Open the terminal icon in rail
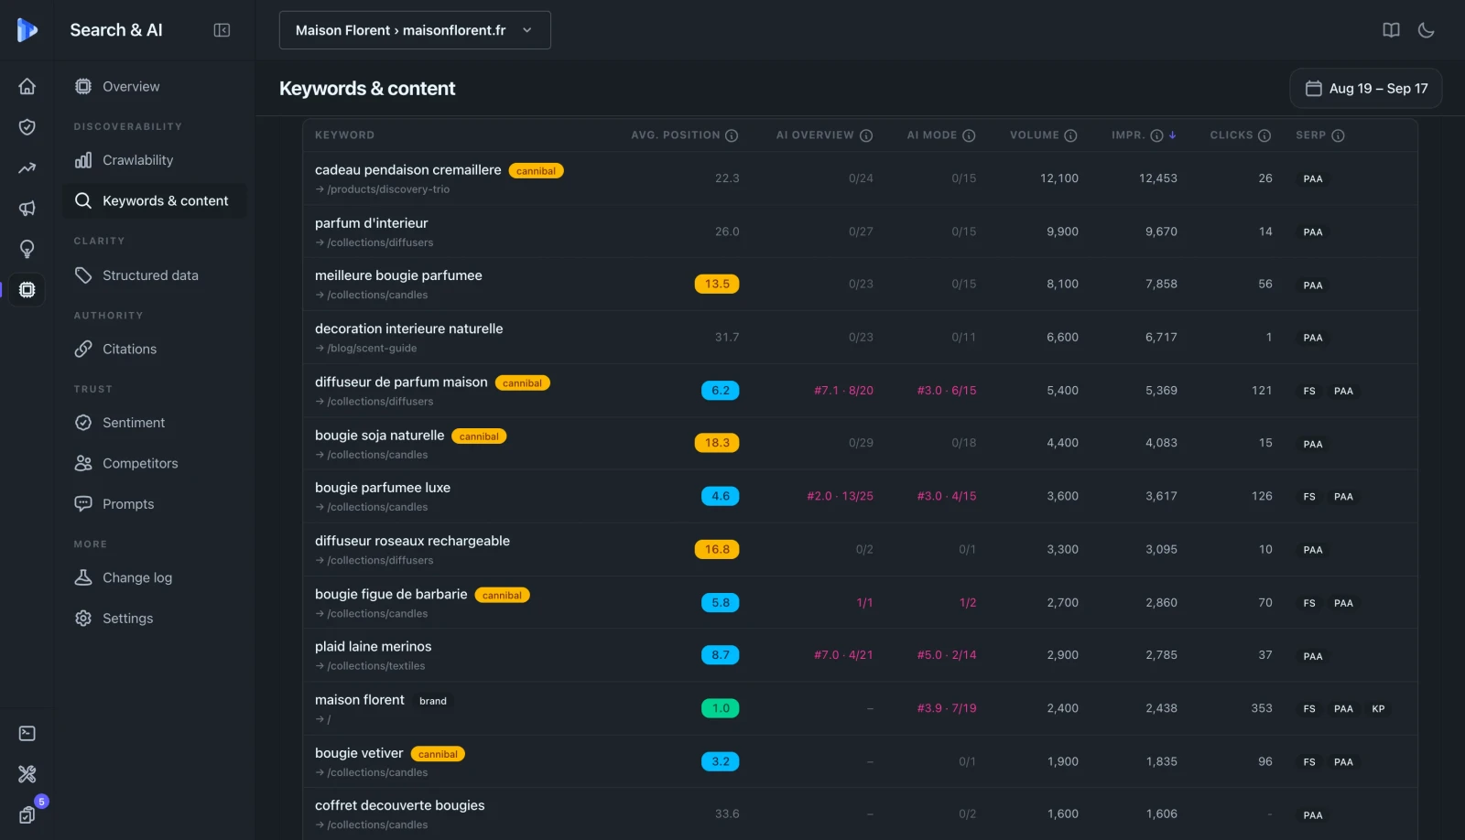Viewport: 1465px width, 840px height. [27, 734]
